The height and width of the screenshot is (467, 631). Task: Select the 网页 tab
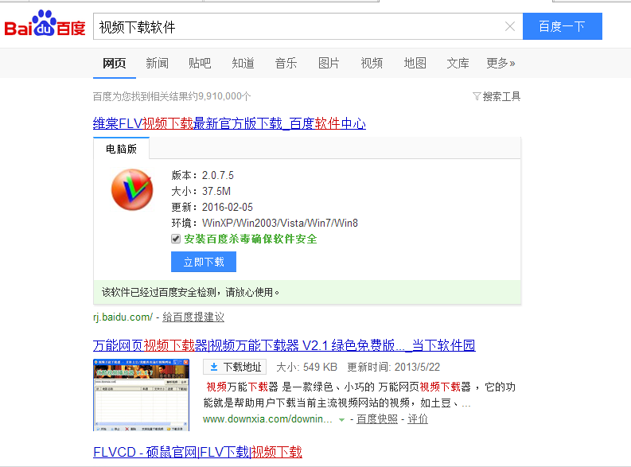[115, 63]
